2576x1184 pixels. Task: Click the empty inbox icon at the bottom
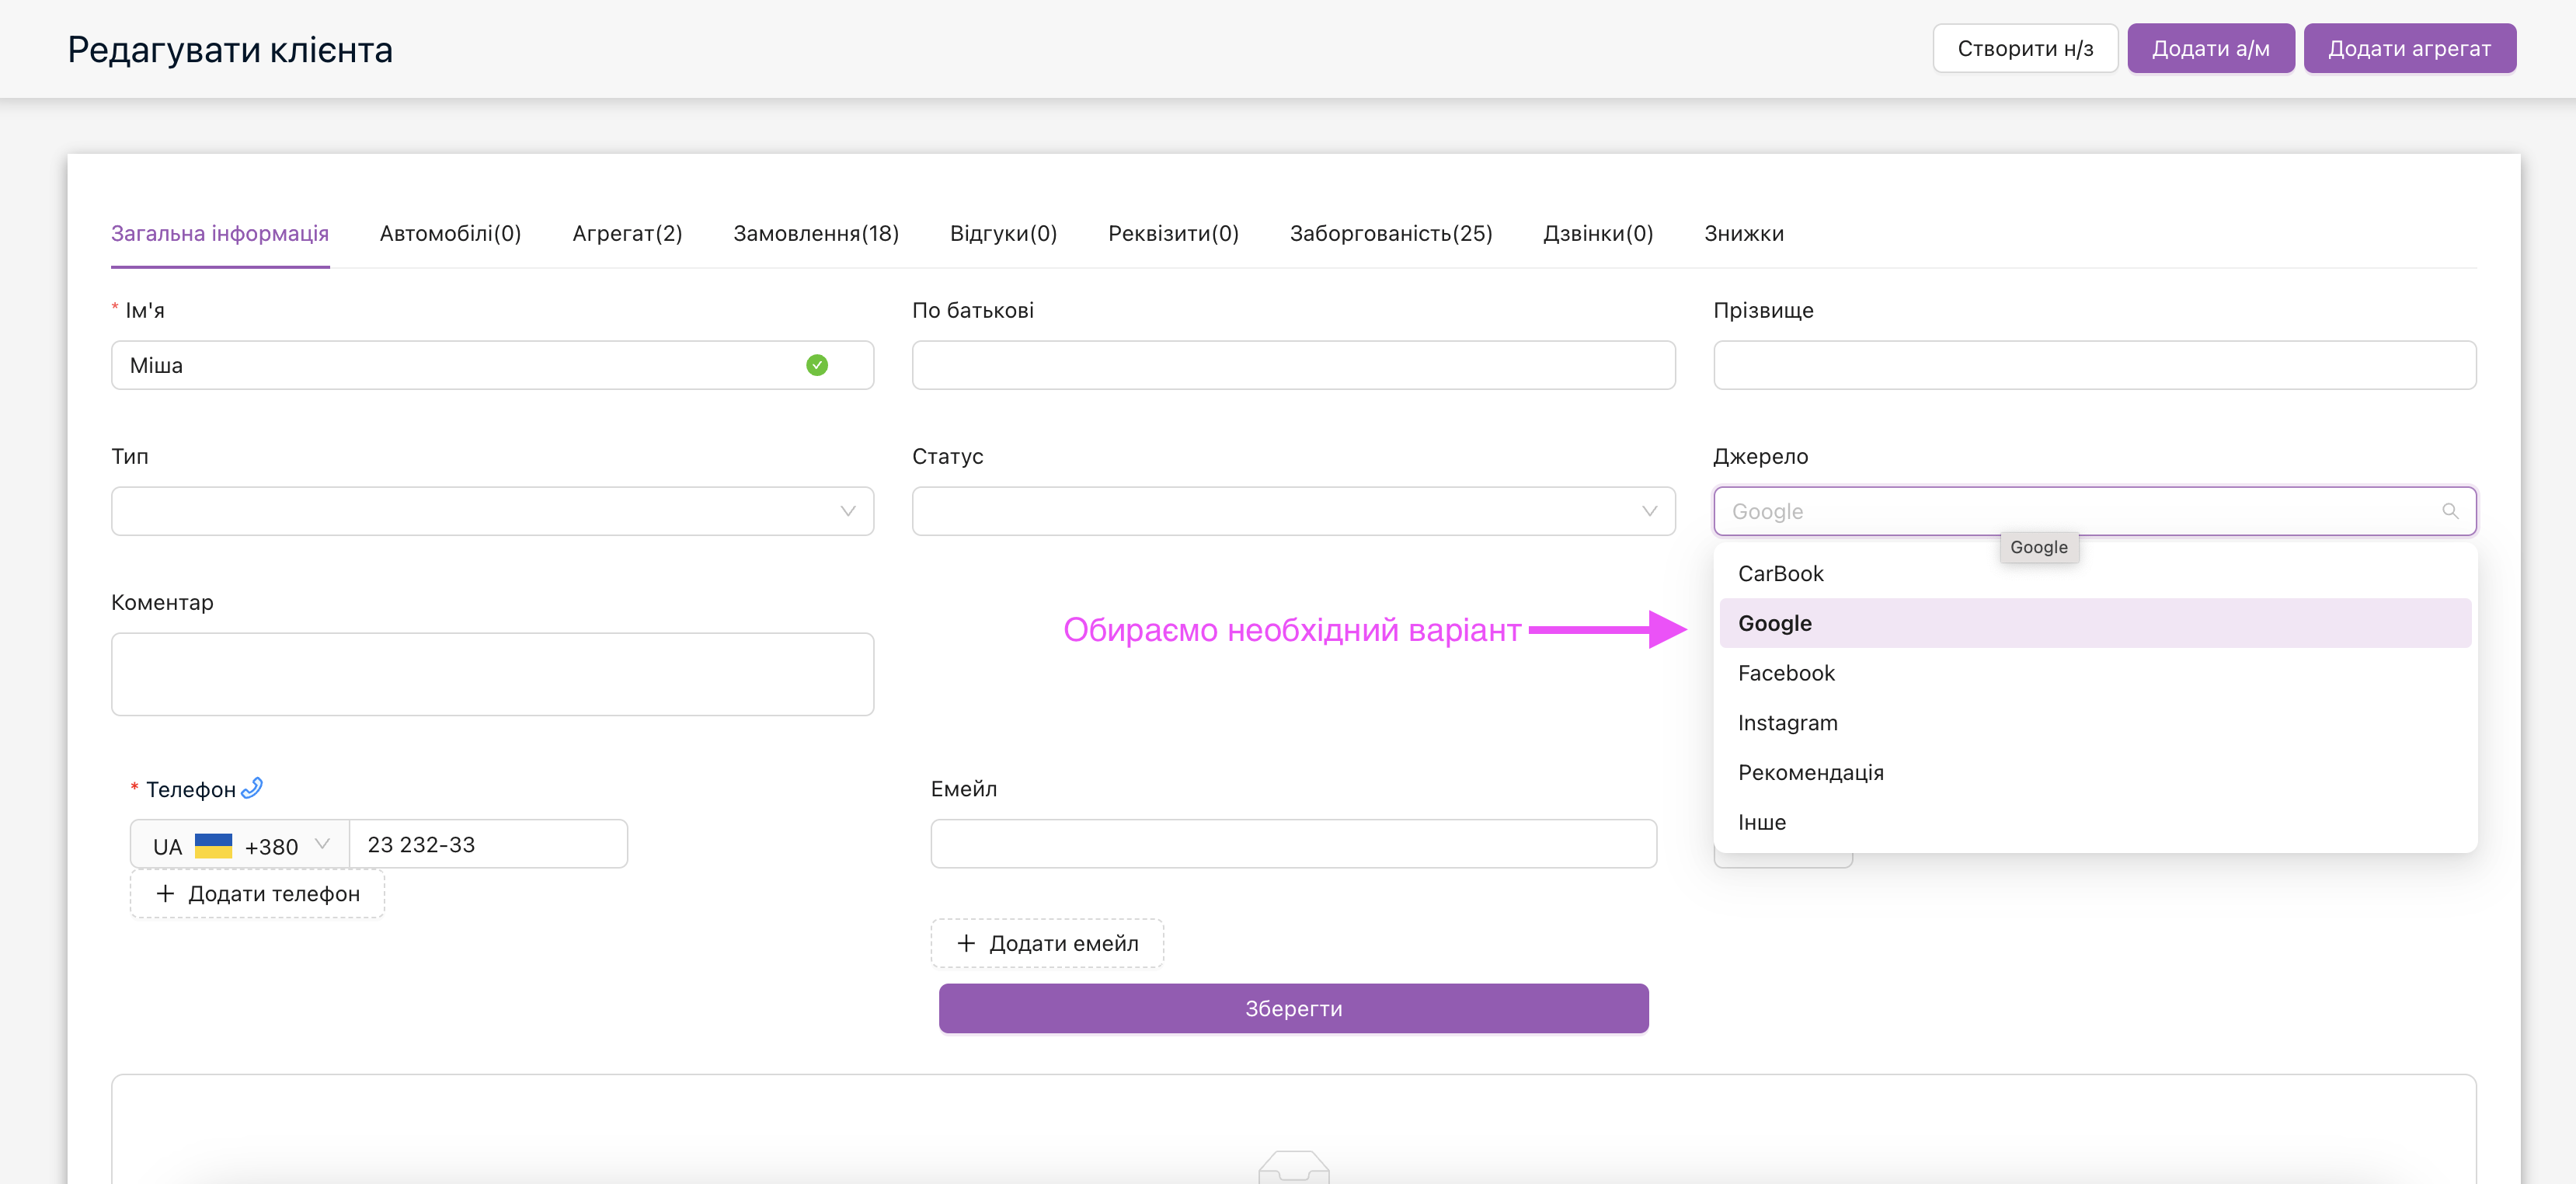[x=1293, y=1166]
